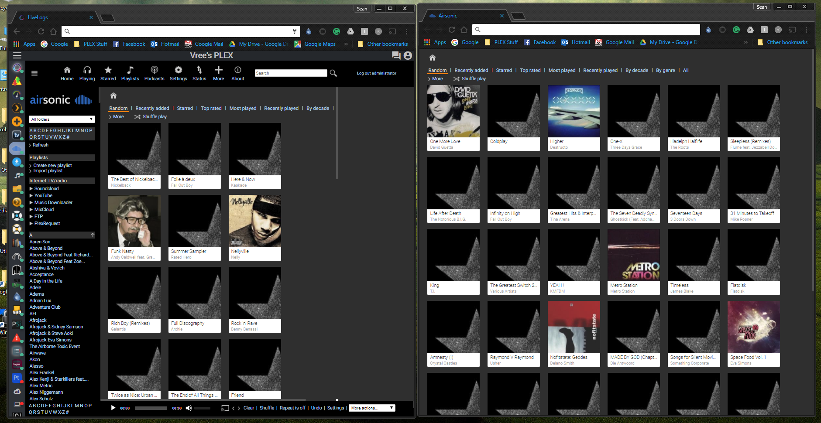821x423 pixels.
Task: Click the home icon in right Airsonic window
Action: pyautogui.click(x=433, y=58)
